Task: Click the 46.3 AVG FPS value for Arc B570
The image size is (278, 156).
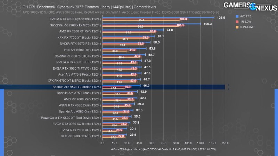Action: coord(146,86)
